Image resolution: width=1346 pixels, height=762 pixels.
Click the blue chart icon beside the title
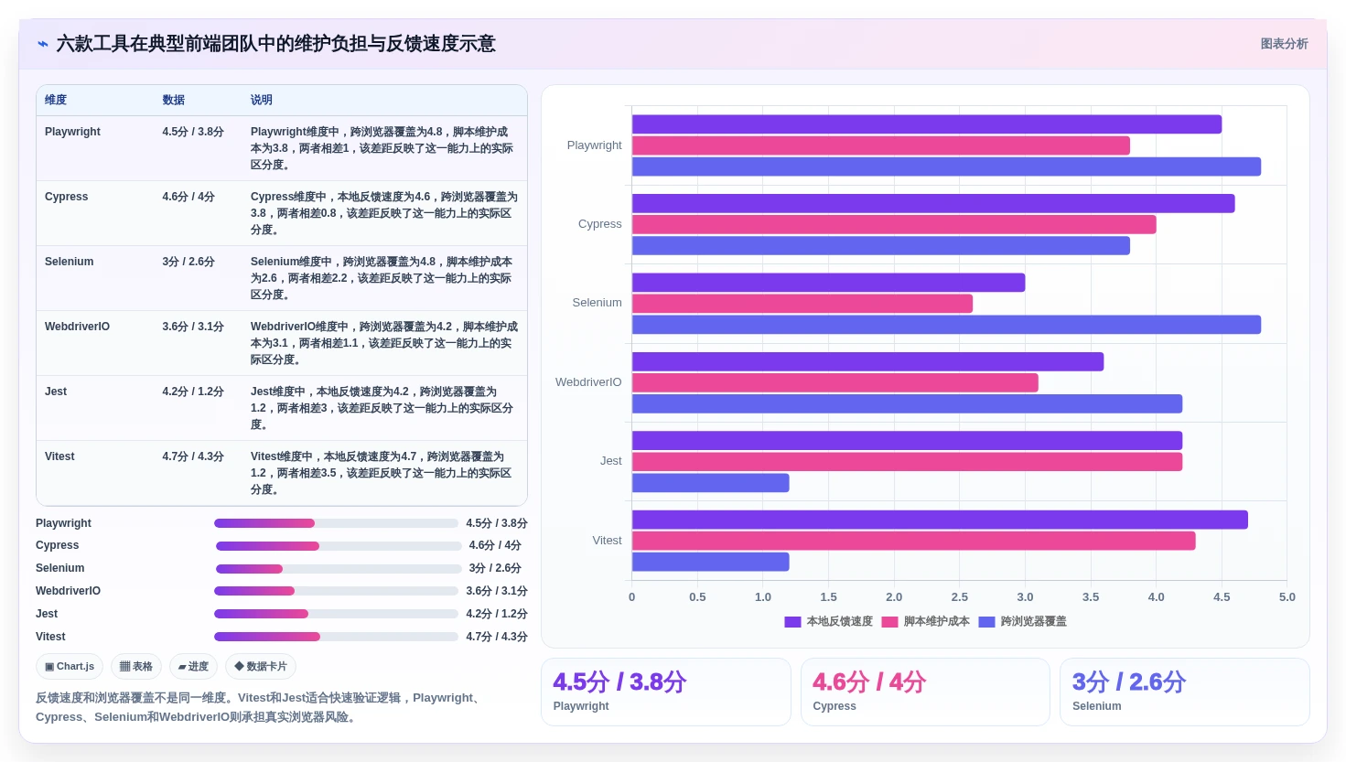(42, 44)
